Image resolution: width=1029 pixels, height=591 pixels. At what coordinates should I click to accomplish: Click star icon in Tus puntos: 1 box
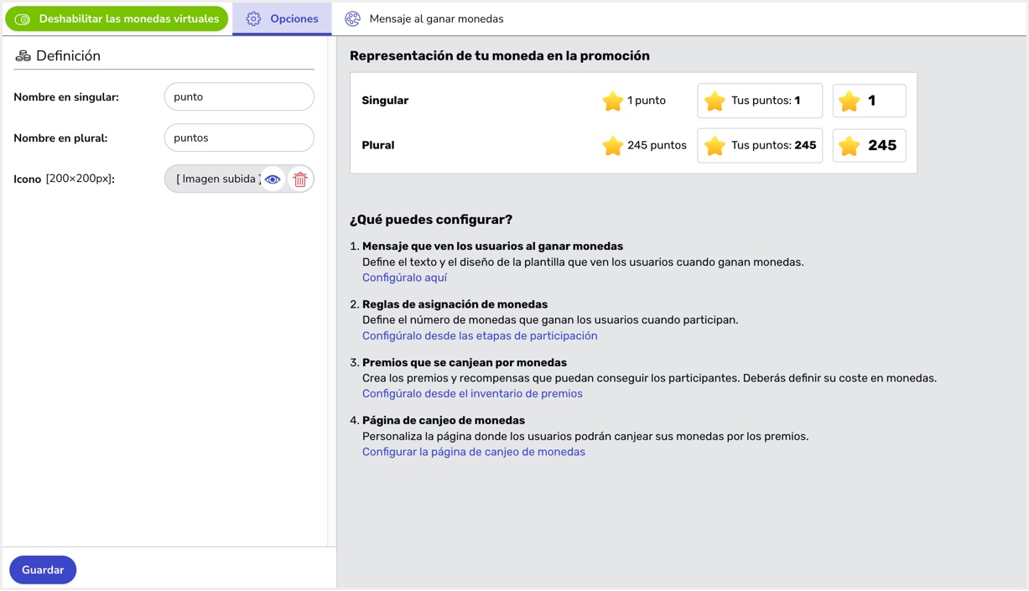coord(715,101)
